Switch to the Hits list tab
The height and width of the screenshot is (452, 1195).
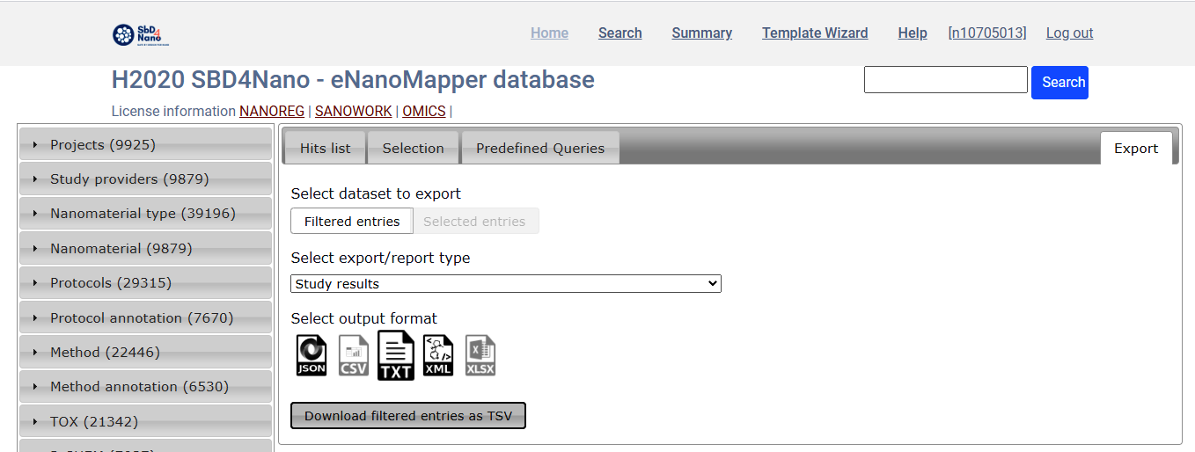pyautogui.click(x=325, y=149)
